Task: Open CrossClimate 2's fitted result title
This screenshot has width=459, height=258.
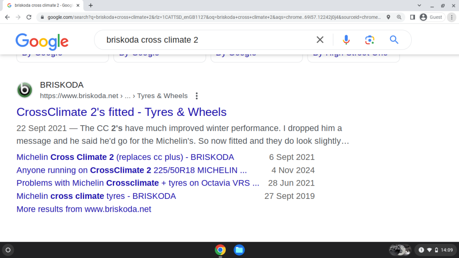Action: pos(122,112)
